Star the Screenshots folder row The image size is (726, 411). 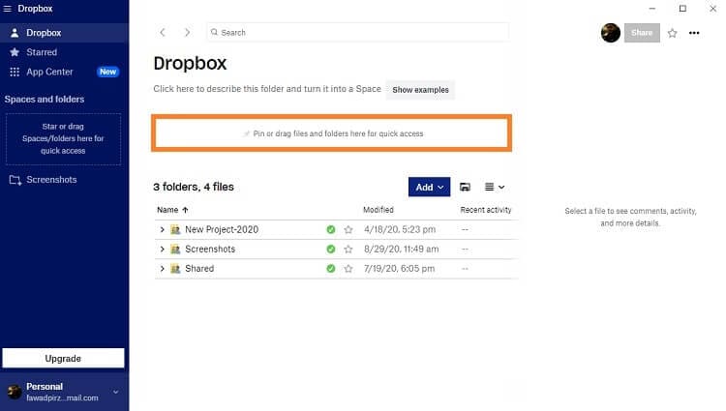(x=348, y=250)
